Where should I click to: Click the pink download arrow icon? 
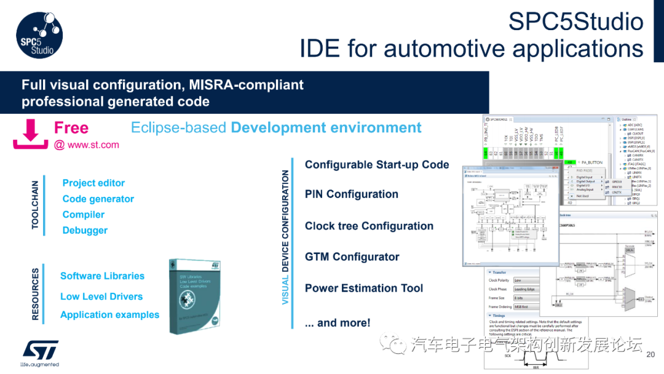[x=30, y=134]
